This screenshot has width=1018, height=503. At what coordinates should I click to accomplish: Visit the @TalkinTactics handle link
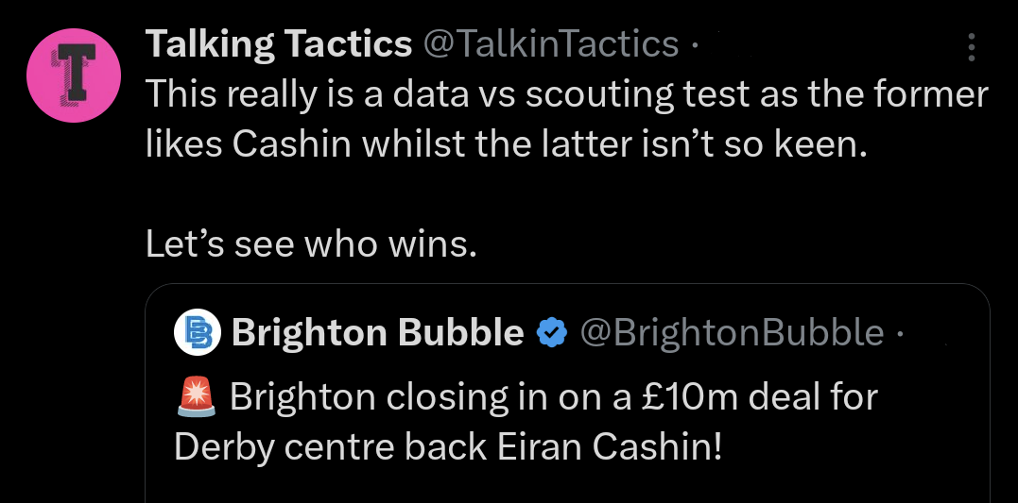(x=551, y=44)
